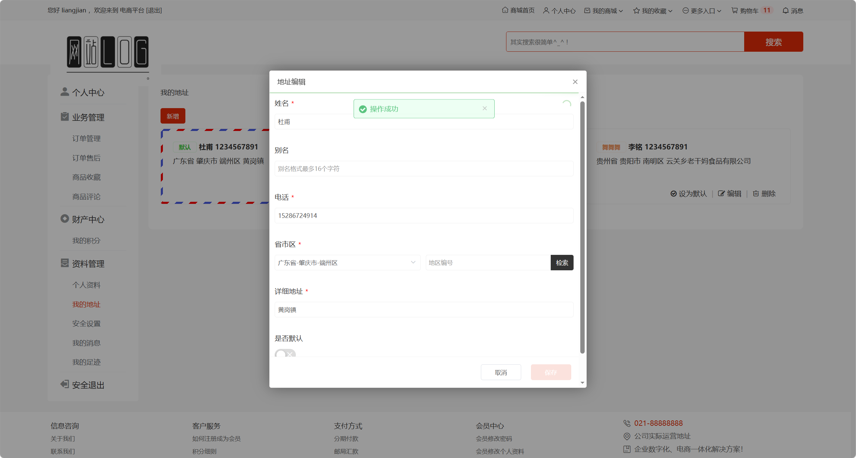Screen dimensions: 856x458
Task: Click 安全退出 in sidebar
Action: click(x=88, y=385)
